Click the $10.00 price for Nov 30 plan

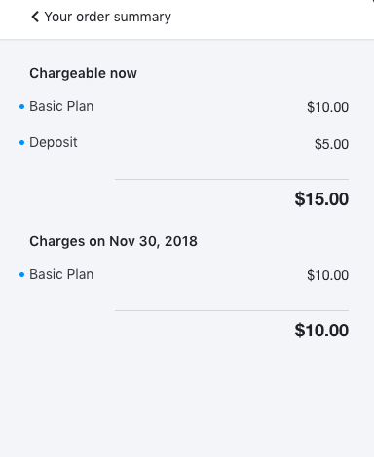(327, 275)
